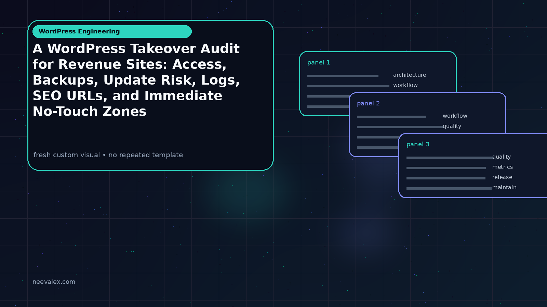Image resolution: width=547 pixels, height=307 pixels.
Task: Click the 'panel 1' label
Action: [319, 62]
